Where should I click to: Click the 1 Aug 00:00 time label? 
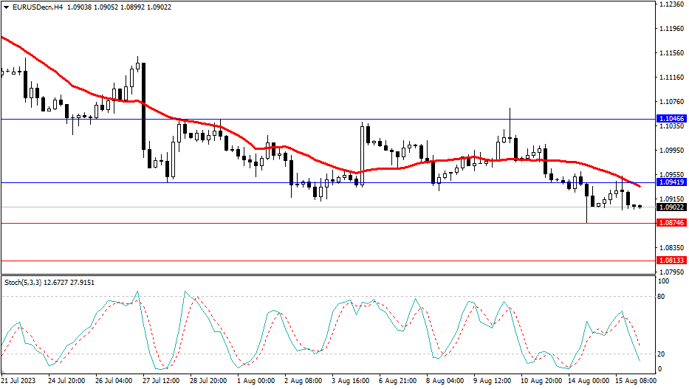[255, 382]
